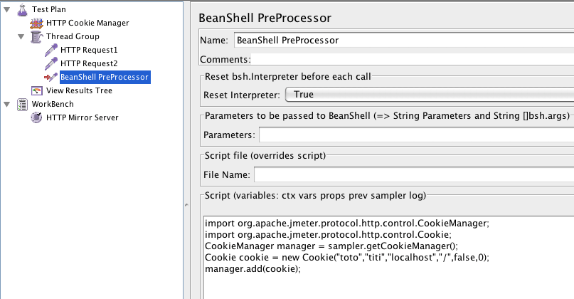This screenshot has height=299, width=574.
Task: Click the Thread Group spool icon
Action: pos(36,36)
